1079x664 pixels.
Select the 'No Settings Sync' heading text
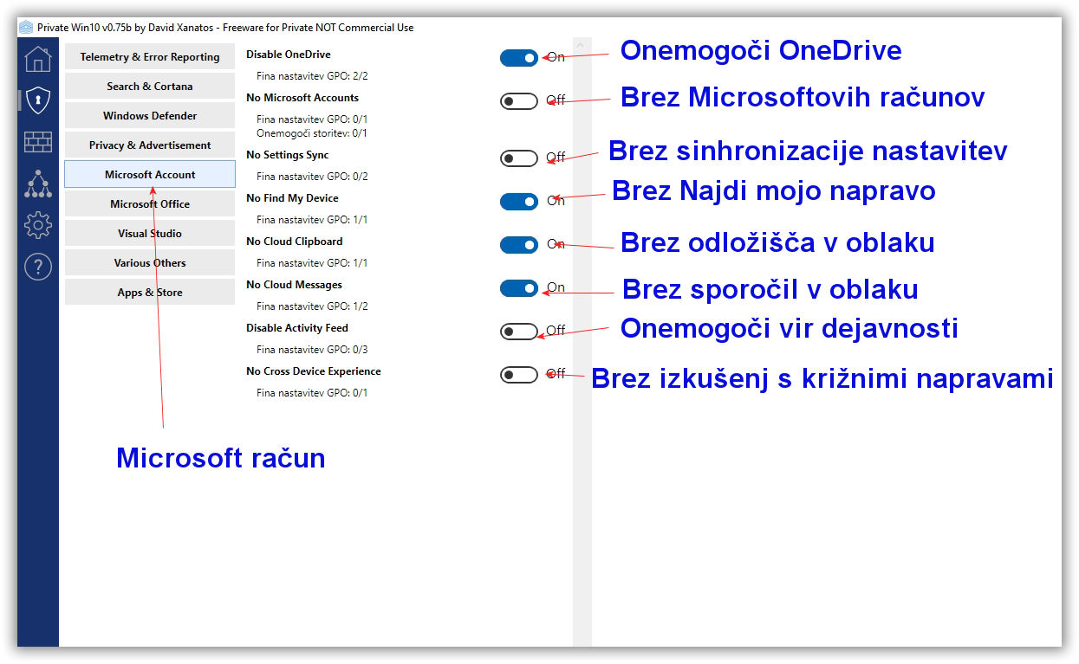tap(288, 155)
